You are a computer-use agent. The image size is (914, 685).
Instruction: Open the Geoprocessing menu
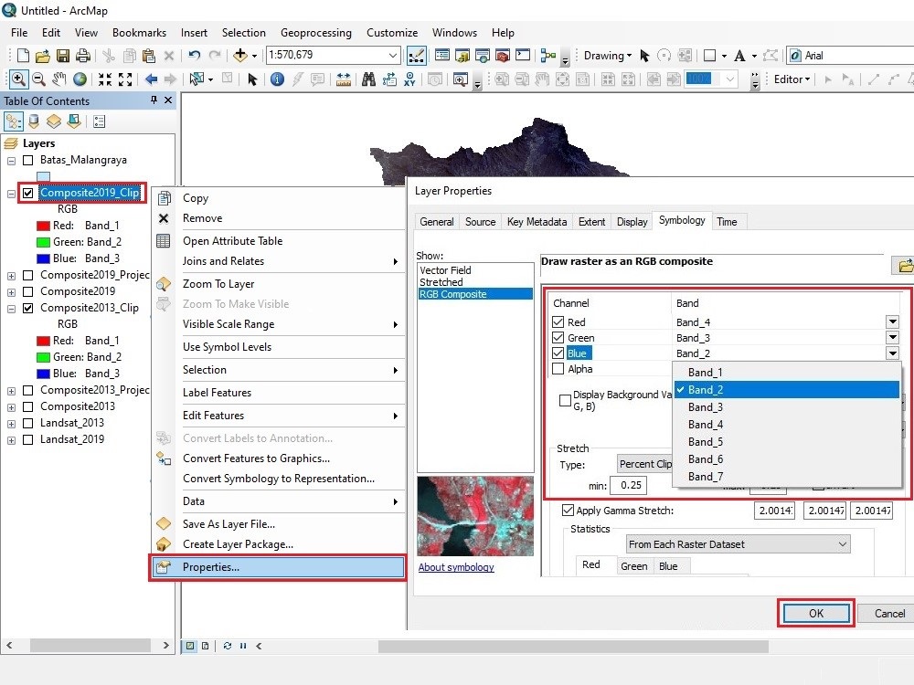(316, 33)
